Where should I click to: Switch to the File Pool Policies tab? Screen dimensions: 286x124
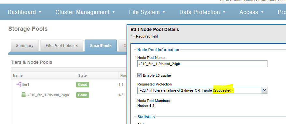(61, 46)
